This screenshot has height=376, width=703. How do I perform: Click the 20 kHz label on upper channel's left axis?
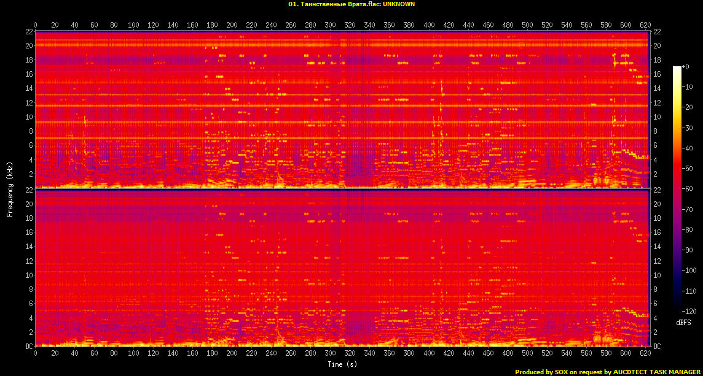tap(29, 45)
